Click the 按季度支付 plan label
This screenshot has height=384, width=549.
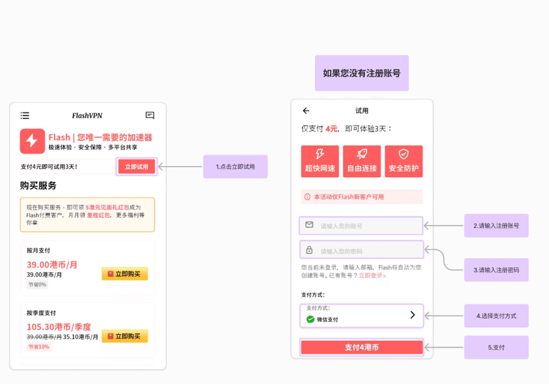click(x=41, y=313)
